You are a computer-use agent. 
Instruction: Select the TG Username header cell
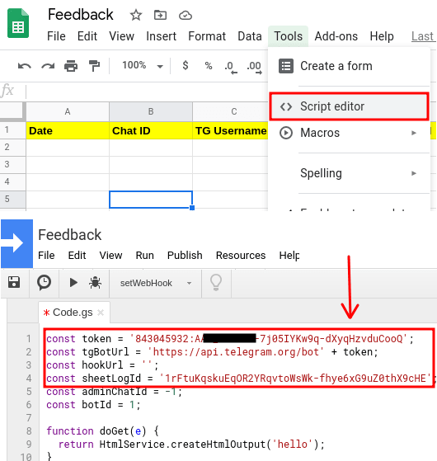tap(230, 130)
